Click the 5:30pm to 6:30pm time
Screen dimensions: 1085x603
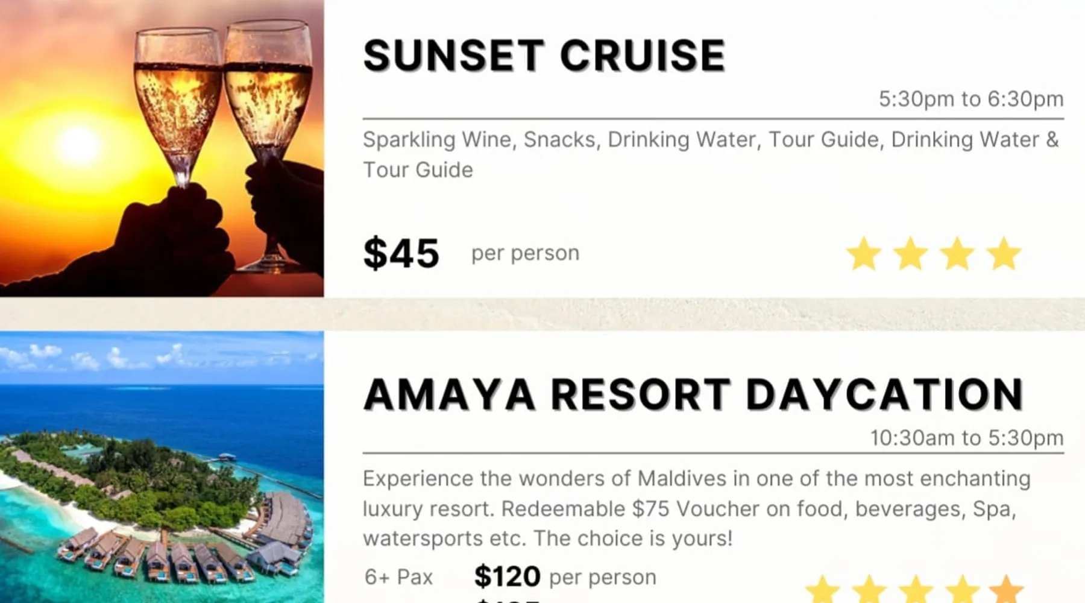coord(970,99)
